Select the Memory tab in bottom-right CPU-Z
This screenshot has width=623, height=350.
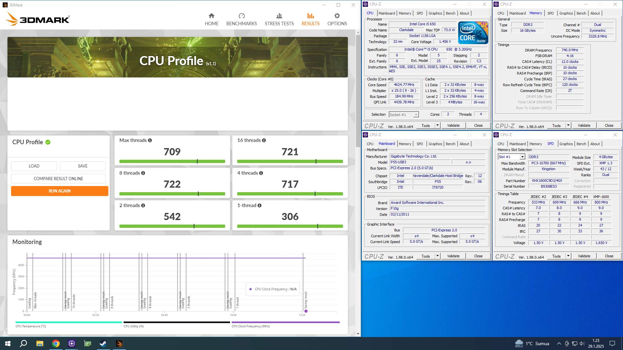click(x=536, y=144)
